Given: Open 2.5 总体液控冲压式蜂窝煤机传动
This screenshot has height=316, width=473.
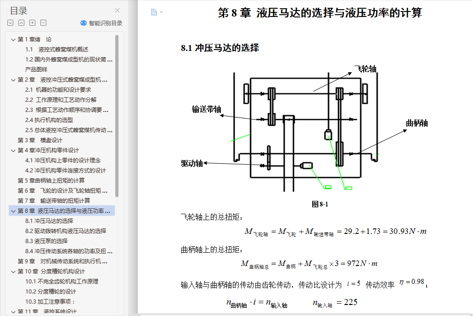Looking at the screenshot, I should tap(69, 130).
